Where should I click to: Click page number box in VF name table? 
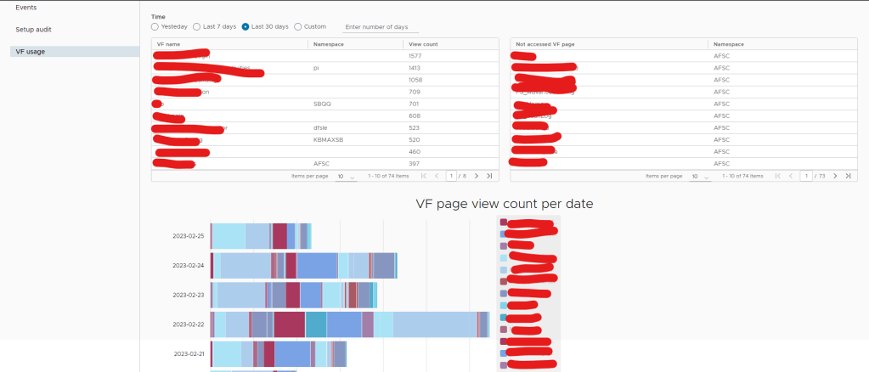(x=451, y=176)
